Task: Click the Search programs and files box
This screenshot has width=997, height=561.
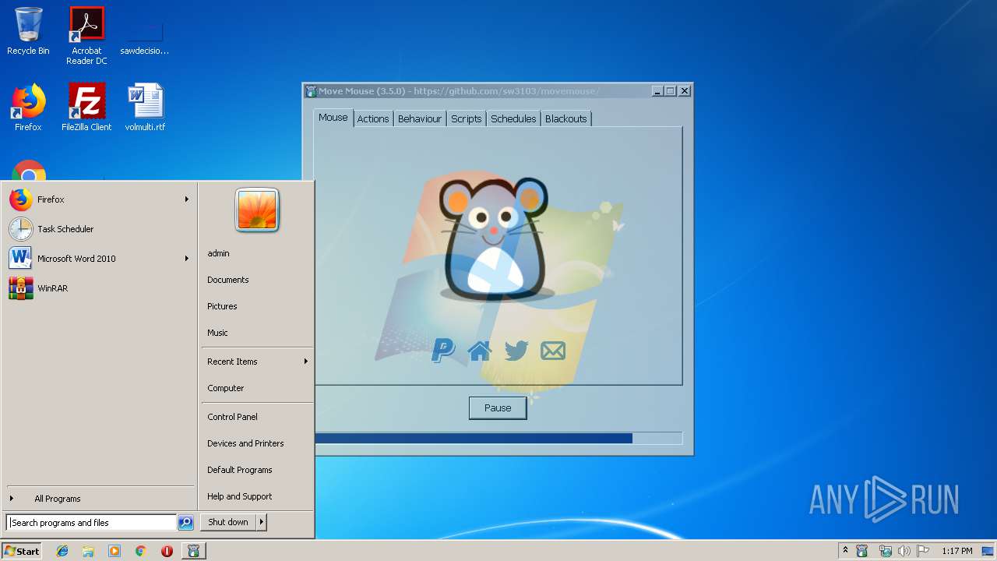Action: [x=91, y=523]
